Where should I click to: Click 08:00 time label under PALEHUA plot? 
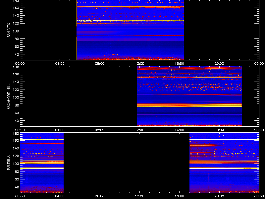coord(100,196)
